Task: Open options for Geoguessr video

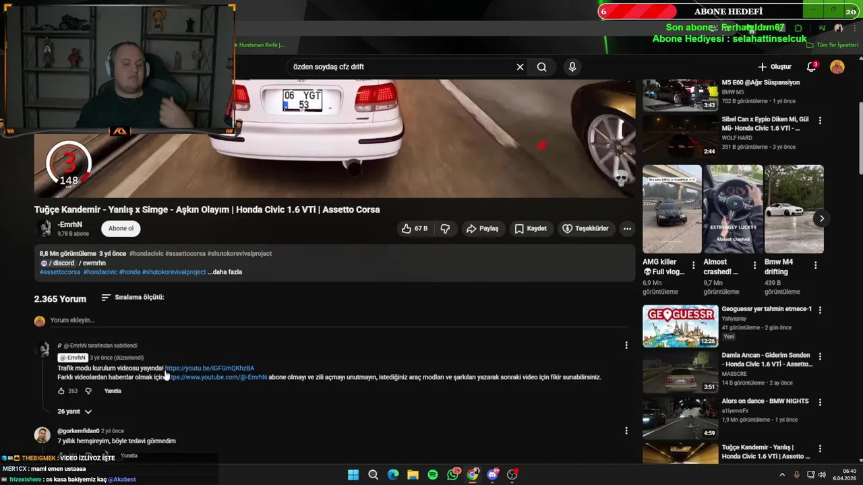Action: point(820,310)
